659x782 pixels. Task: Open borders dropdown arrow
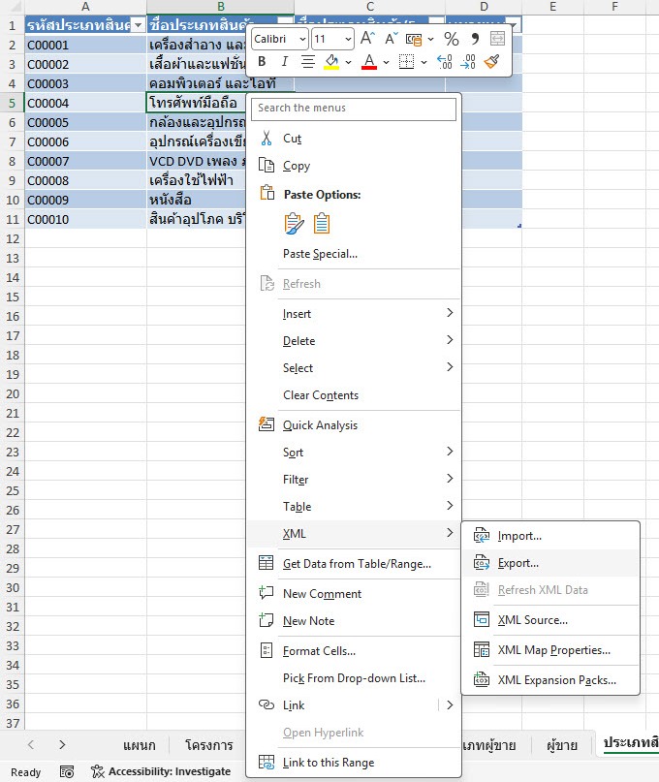click(x=424, y=62)
